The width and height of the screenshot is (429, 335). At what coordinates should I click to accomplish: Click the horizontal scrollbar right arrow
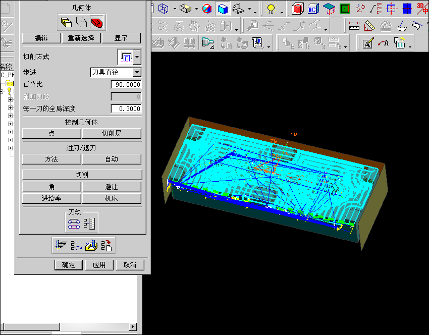pyautogui.click(x=133, y=326)
